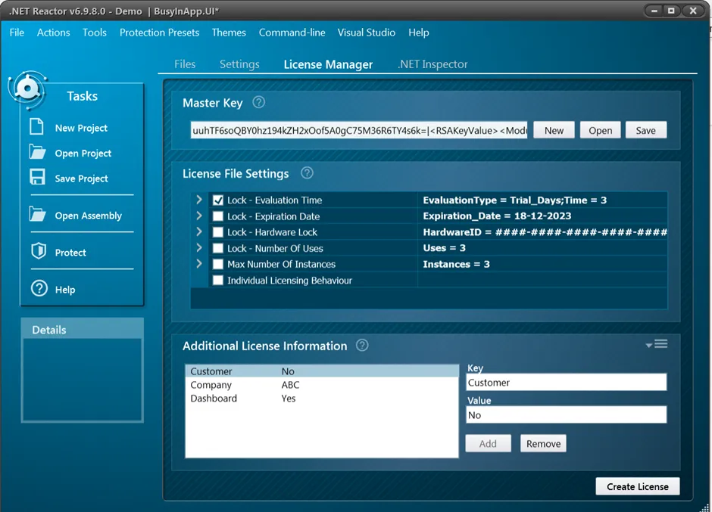Click the Key input field
712x512 pixels.
point(567,383)
